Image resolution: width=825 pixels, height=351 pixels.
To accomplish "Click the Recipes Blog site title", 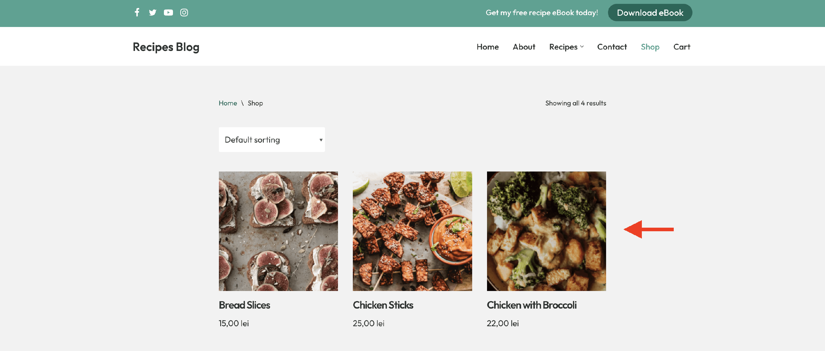I will [166, 47].
